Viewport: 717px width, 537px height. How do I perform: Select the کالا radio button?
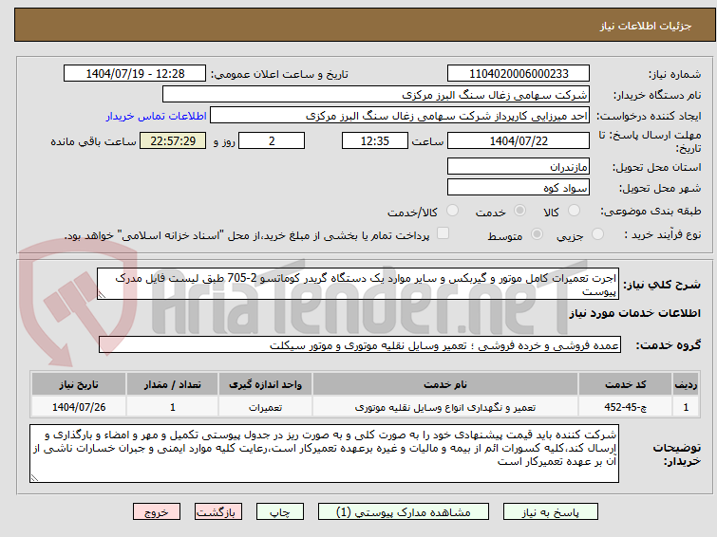coord(574,211)
